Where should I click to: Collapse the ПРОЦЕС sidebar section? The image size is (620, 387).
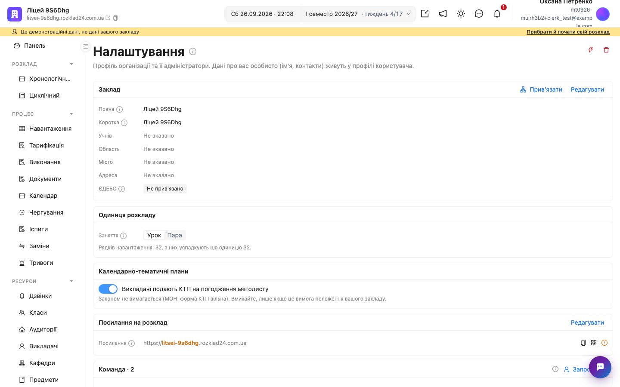71,114
